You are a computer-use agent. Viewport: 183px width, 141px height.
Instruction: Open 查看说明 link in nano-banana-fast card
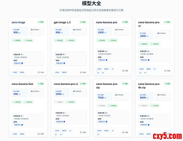point(17,125)
